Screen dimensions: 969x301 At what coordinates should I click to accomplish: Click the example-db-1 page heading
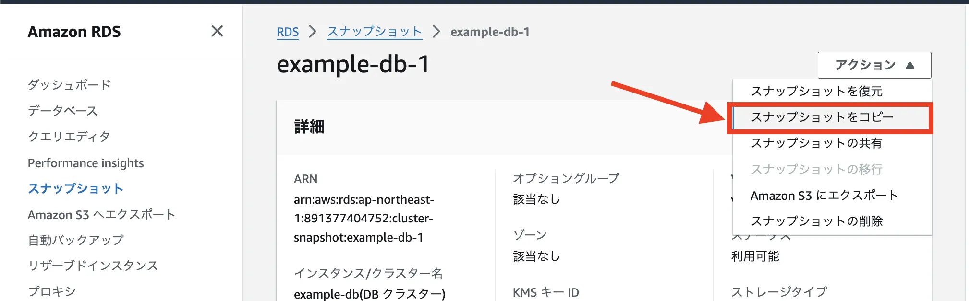click(353, 64)
